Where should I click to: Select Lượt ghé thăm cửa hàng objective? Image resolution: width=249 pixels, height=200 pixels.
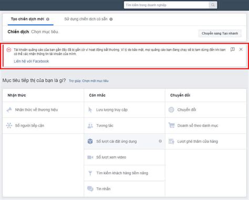click(x=206, y=142)
